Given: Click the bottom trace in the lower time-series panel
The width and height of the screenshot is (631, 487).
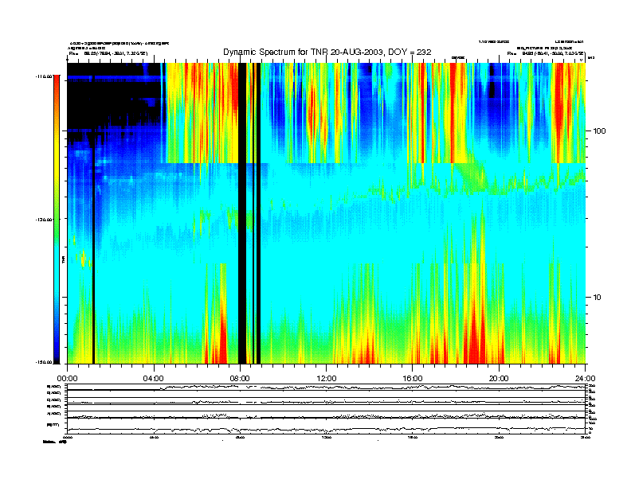Looking at the screenshot, I should pos(327,429).
